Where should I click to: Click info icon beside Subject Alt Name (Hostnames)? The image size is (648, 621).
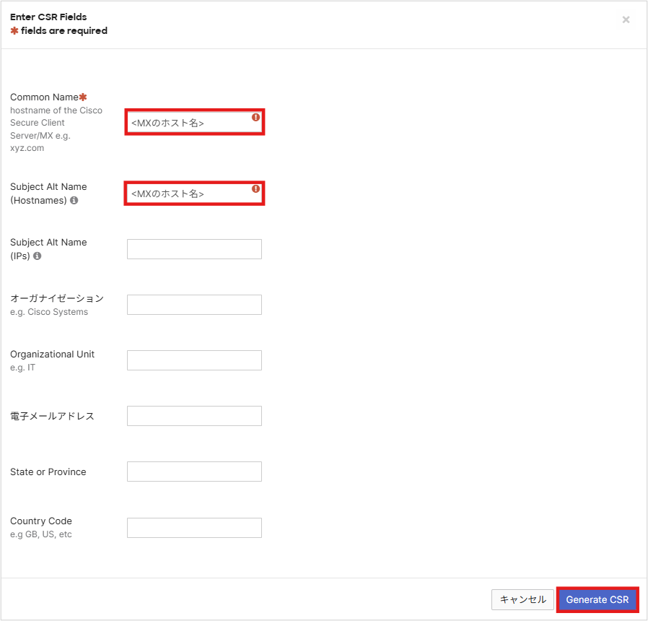pyautogui.click(x=74, y=200)
